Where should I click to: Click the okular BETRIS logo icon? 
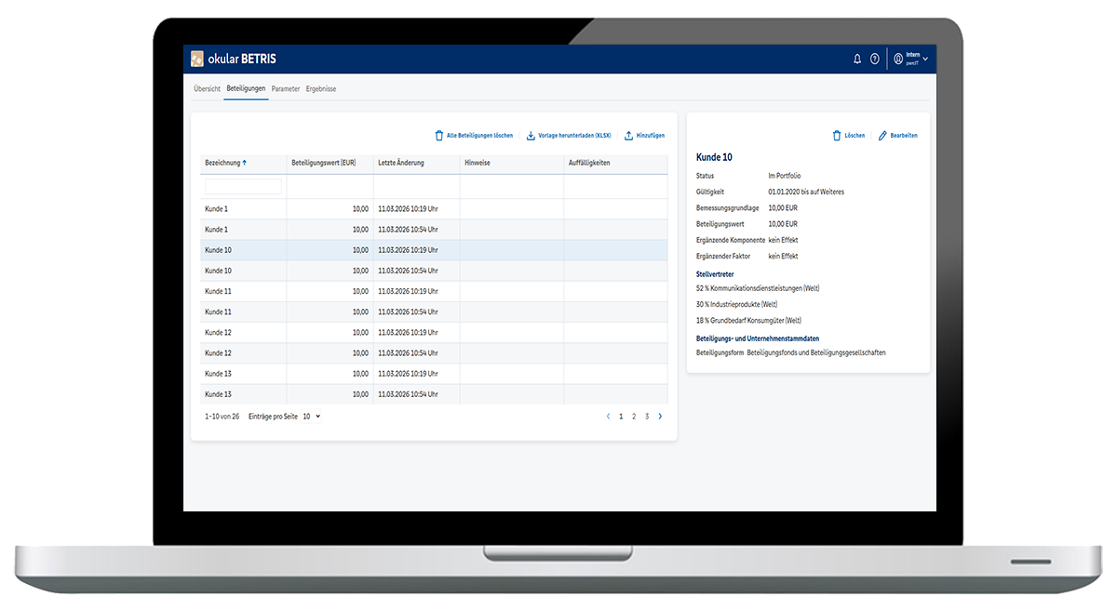coord(196,59)
